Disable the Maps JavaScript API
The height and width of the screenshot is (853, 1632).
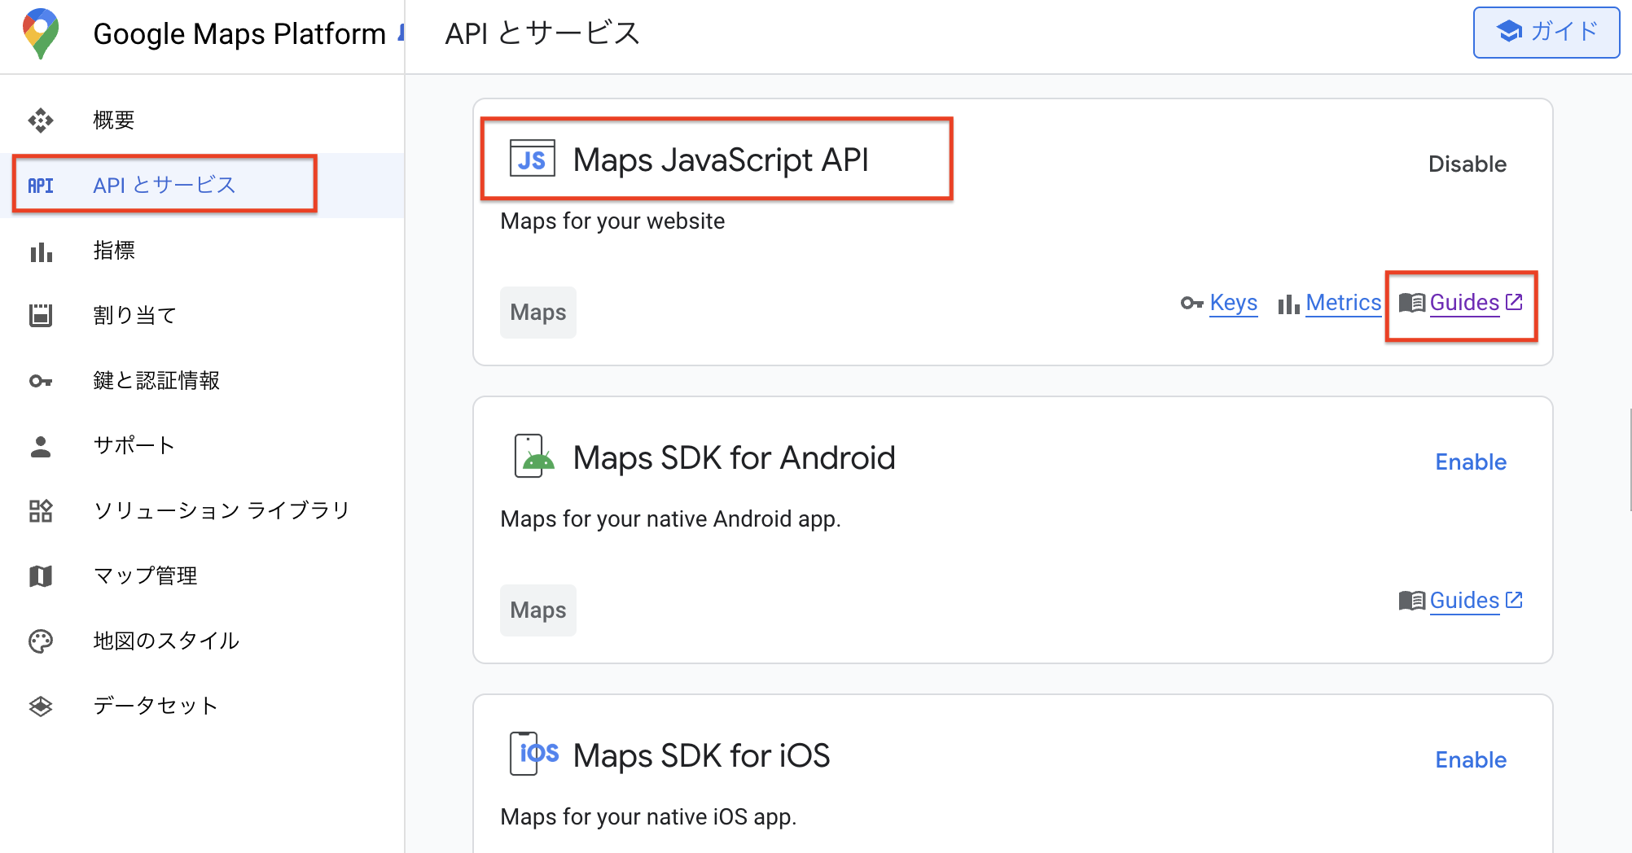tap(1467, 164)
